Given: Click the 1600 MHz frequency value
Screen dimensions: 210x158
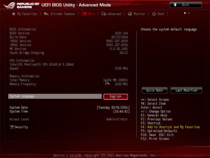Looking at the screenshot, I should pos(121,84).
